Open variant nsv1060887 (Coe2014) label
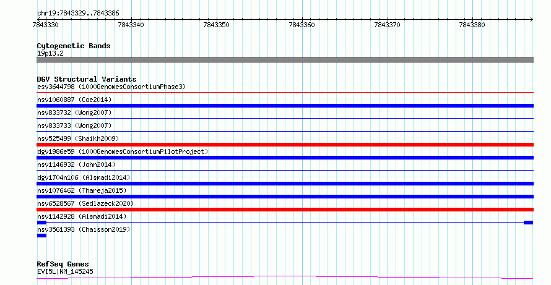The image size is (551, 285). 74,100
